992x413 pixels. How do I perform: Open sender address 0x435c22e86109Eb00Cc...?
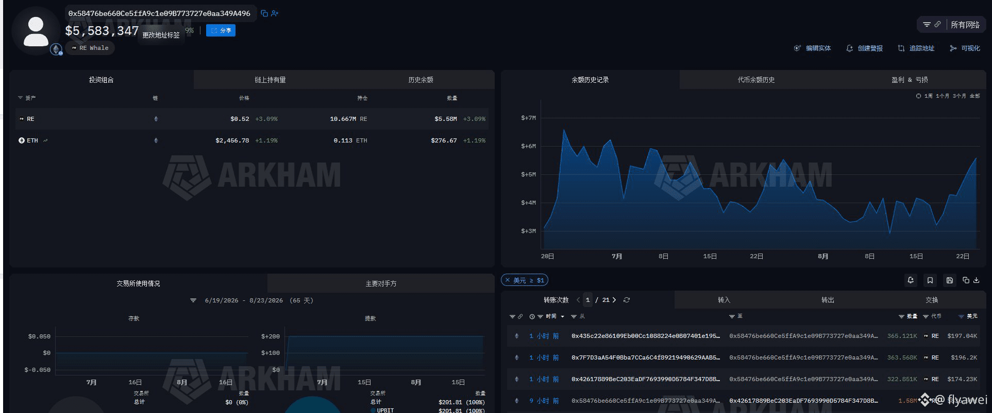click(646, 336)
